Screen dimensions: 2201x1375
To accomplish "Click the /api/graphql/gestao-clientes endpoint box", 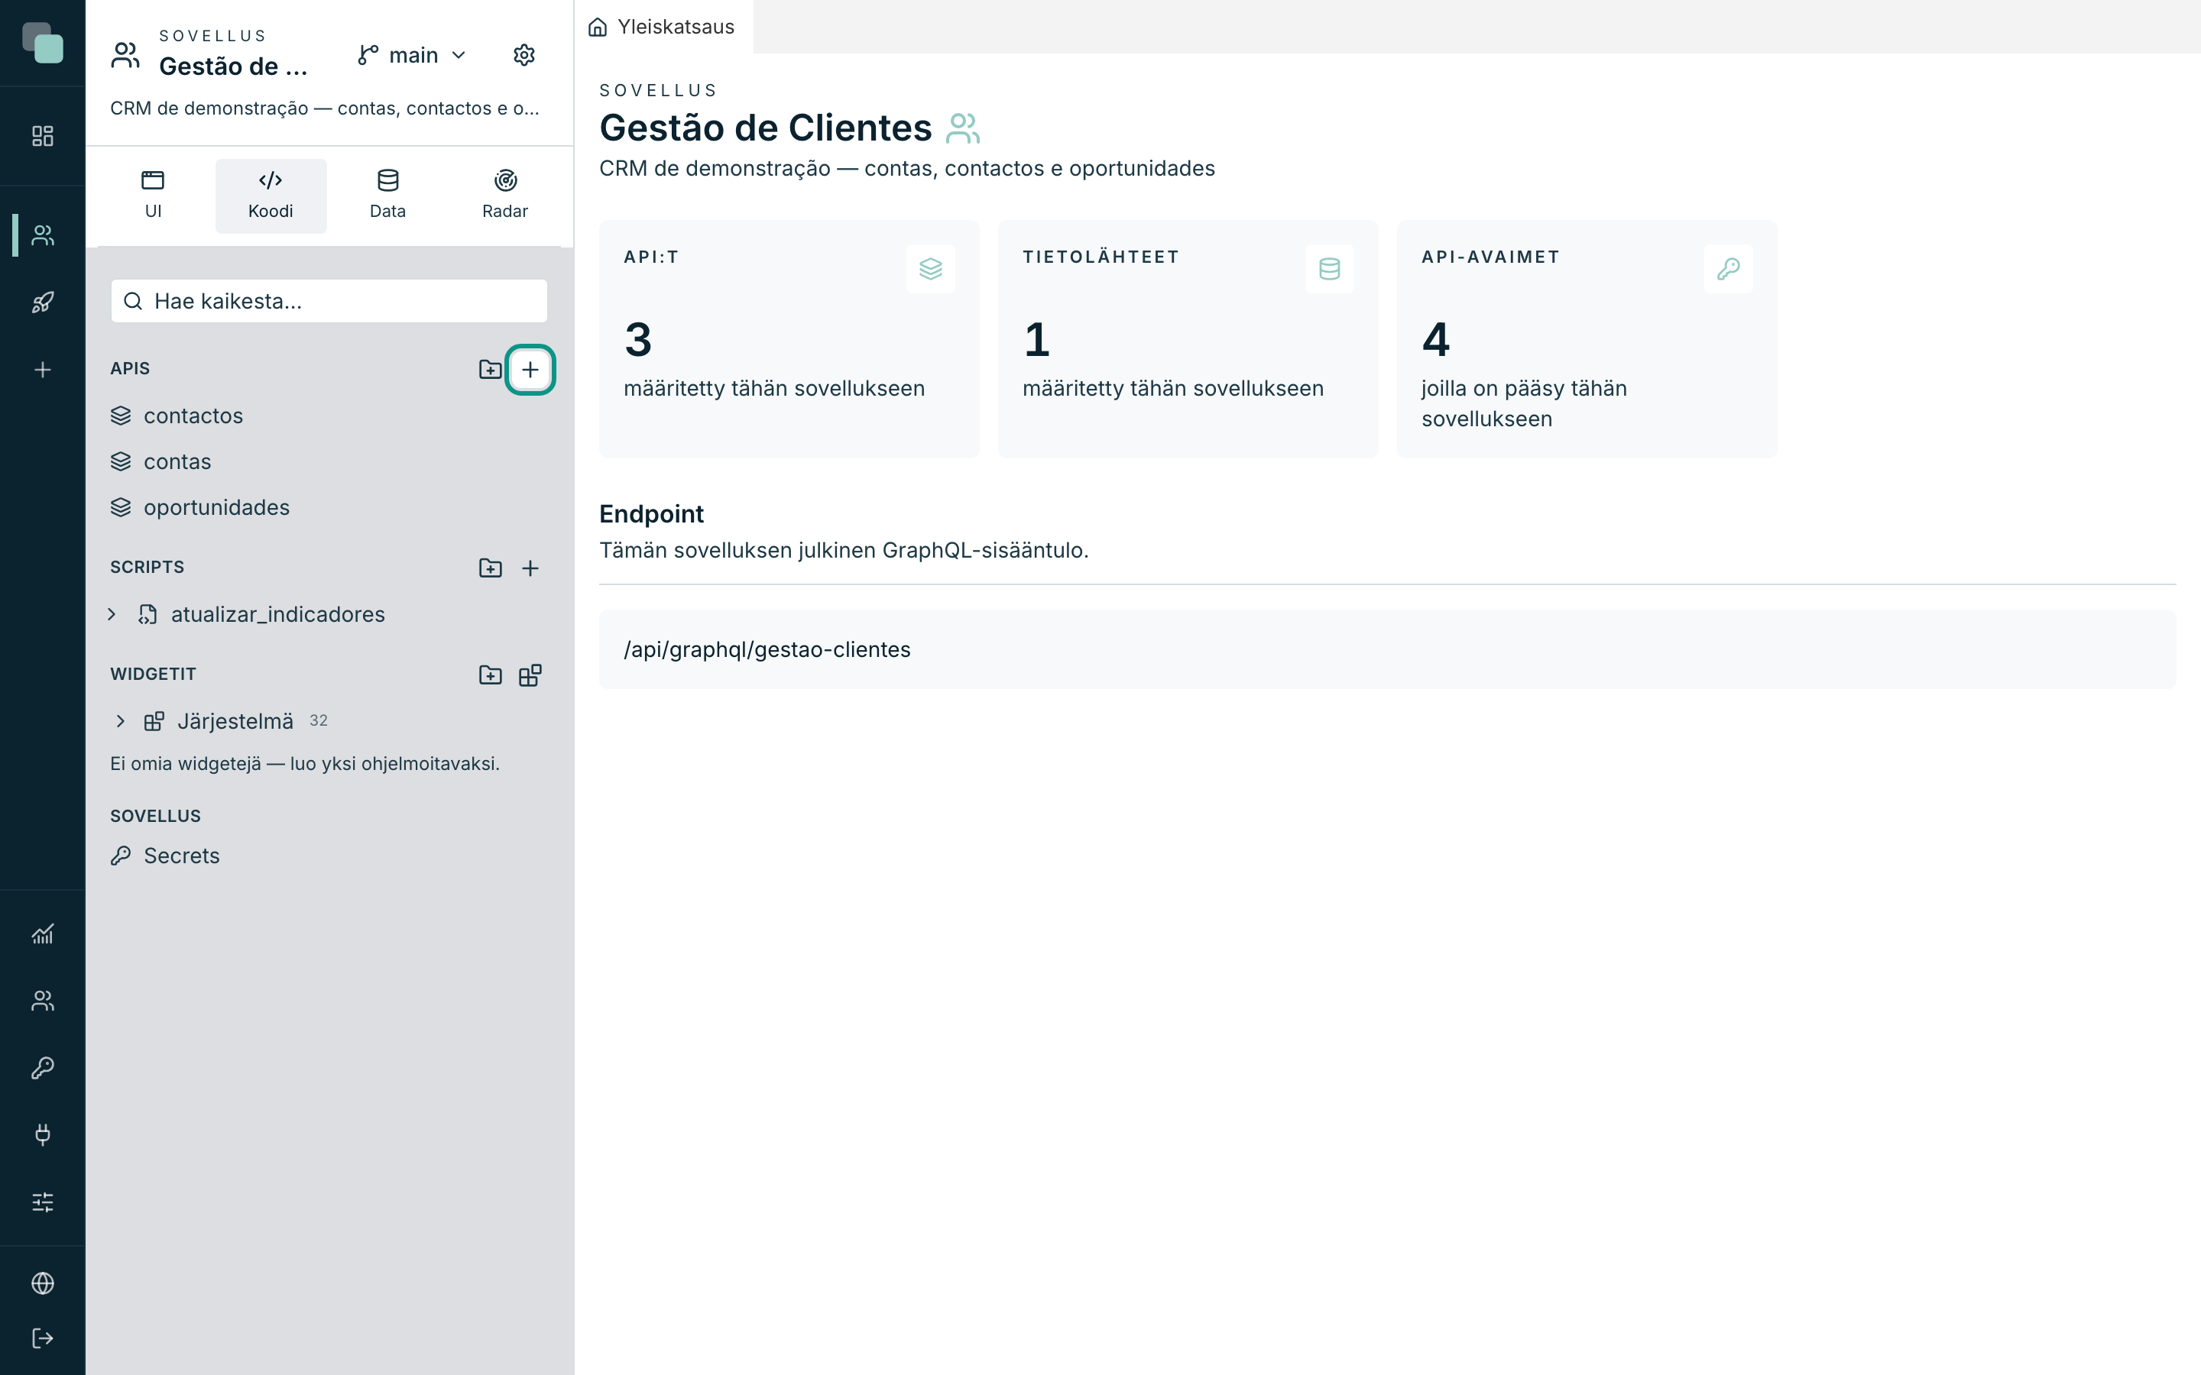I will (x=1387, y=649).
